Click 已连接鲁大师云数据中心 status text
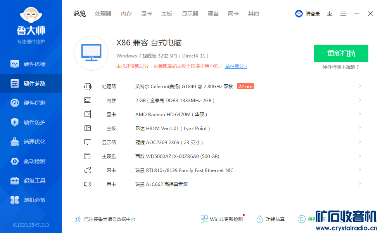The image size is (380, 233). pyautogui.click(x=109, y=219)
